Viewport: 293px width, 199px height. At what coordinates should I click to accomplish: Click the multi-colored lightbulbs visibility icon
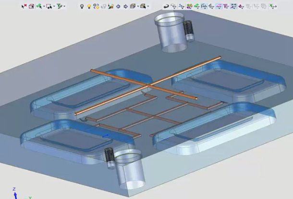coord(96,6)
